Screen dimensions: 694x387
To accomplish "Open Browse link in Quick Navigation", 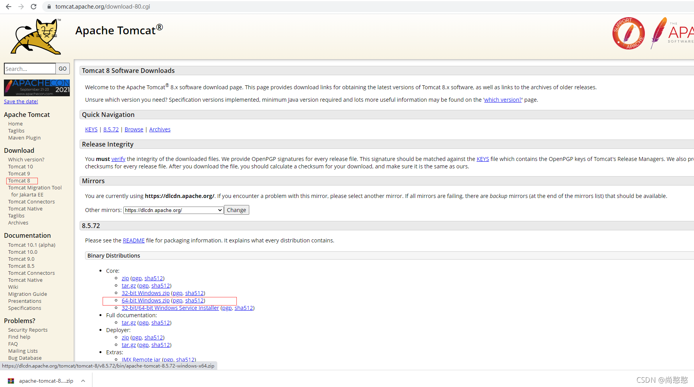I will point(134,129).
